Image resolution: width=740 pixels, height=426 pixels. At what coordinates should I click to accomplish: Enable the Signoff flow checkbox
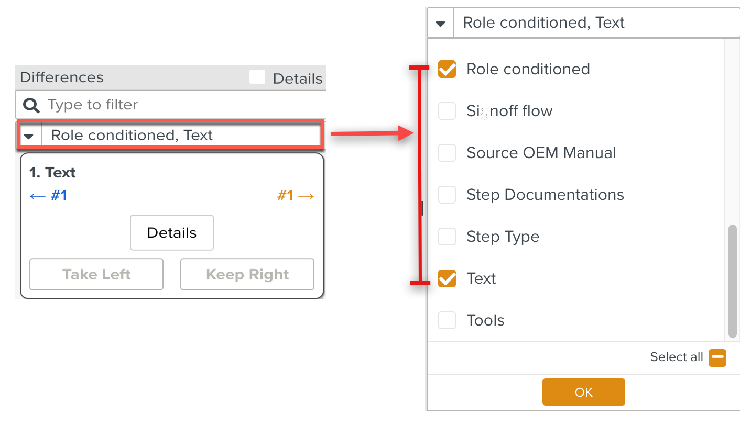click(x=447, y=111)
